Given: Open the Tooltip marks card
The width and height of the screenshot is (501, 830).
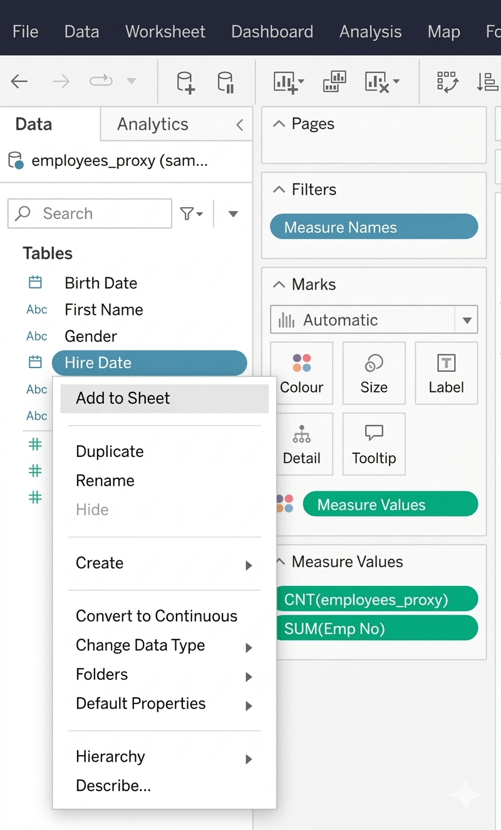Looking at the screenshot, I should point(374,444).
